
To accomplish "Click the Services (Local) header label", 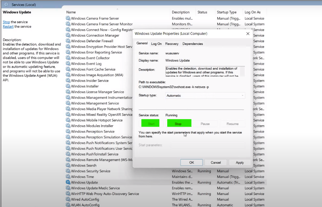I will tap(23, 4).
